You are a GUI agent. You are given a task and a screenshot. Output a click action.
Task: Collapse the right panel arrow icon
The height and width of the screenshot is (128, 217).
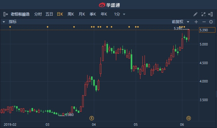210,14
